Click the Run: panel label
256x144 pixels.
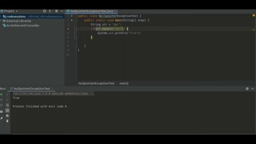(3, 89)
